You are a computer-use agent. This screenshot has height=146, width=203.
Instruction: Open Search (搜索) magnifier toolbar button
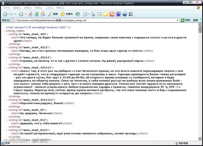[x=53, y=14]
